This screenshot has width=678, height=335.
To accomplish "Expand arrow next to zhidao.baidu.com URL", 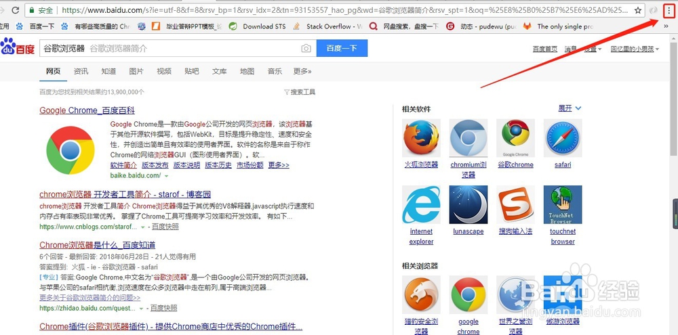I will click(141, 309).
